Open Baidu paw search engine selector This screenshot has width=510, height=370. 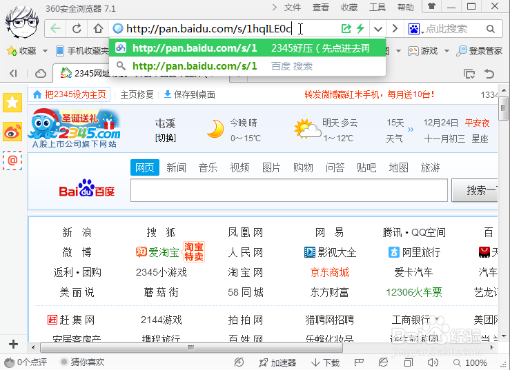pos(416,29)
